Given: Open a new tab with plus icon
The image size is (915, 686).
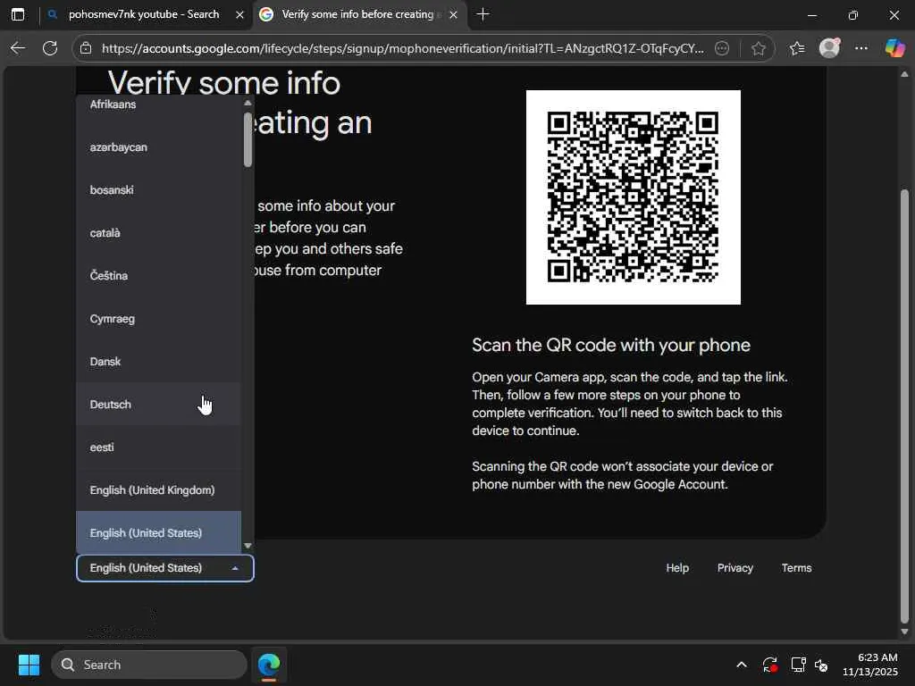Looking at the screenshot, I should pyautogui.click(x=483, y=14).
